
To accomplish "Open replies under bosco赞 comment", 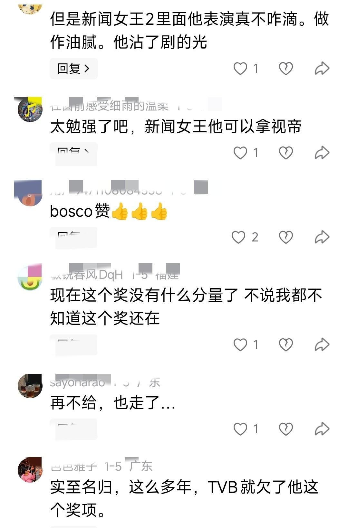I will 73,238.
